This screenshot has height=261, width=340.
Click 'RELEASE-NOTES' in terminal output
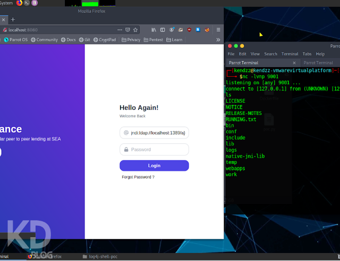(244, 113)
